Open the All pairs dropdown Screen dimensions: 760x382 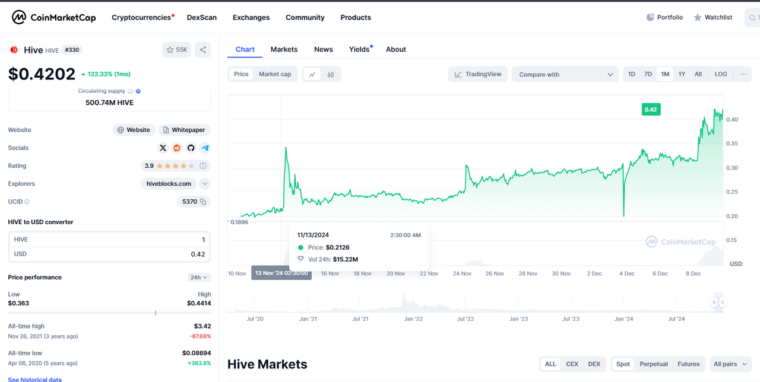pos(730,364)
